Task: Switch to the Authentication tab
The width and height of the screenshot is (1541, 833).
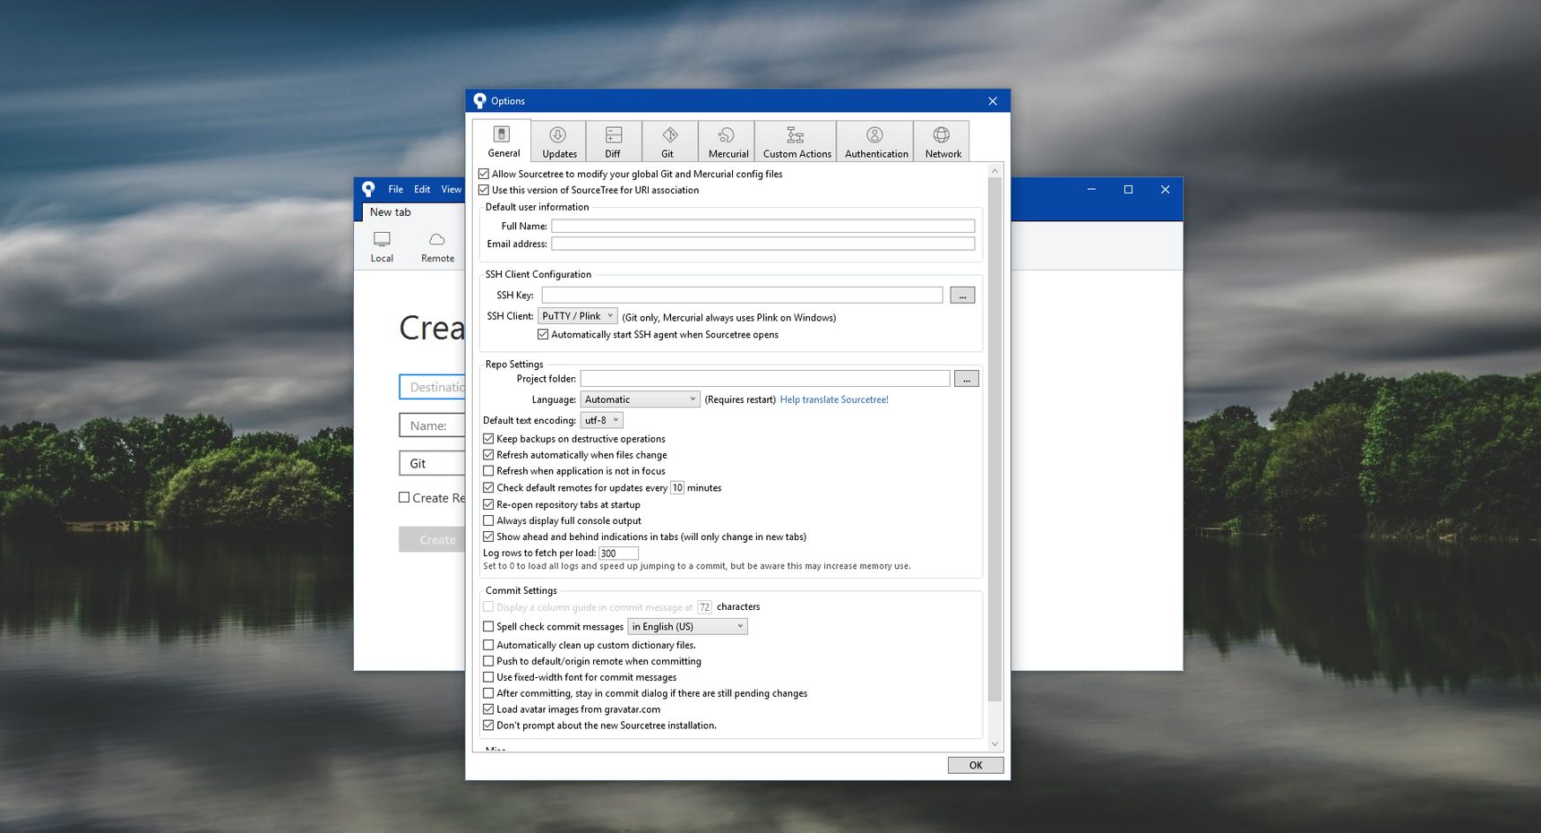Action: pyautogui.click(x=875, y=142)
